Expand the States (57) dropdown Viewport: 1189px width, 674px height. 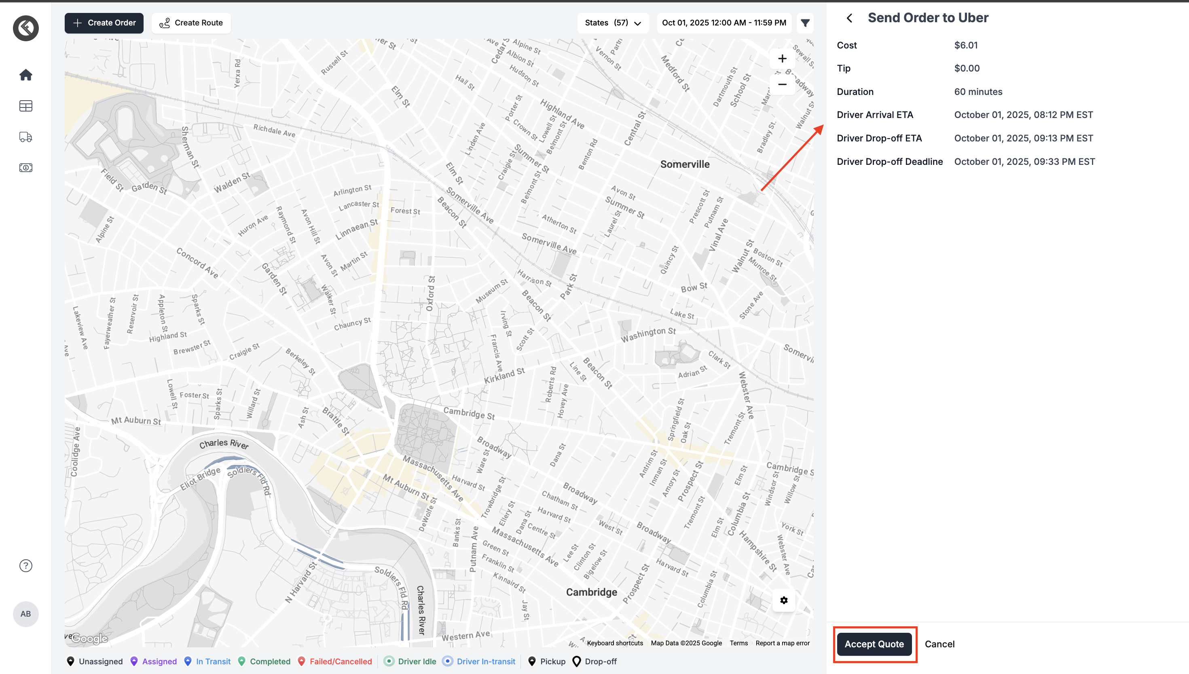click(613, 23)
